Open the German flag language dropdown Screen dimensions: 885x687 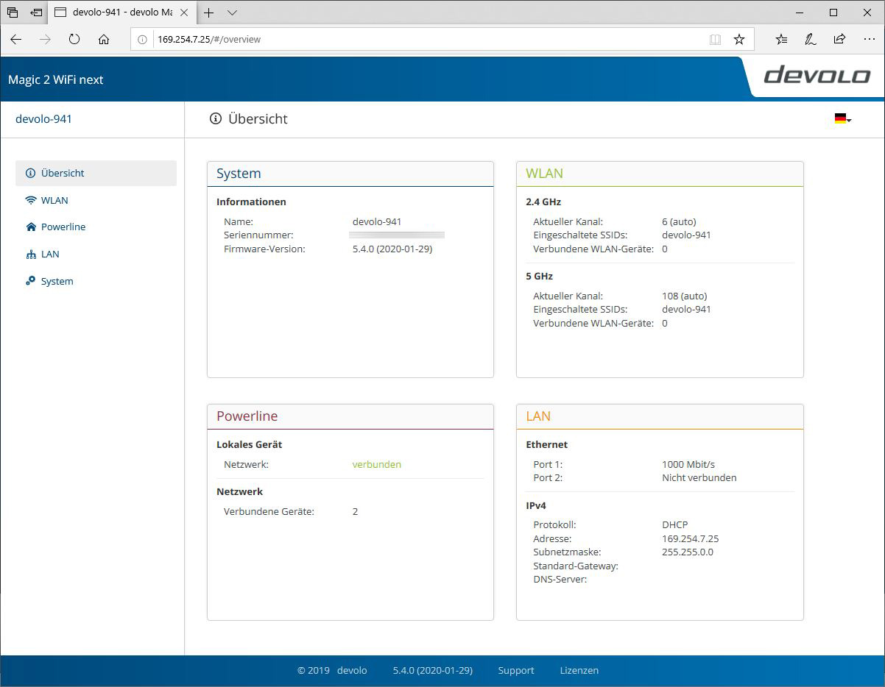(842, 118)
